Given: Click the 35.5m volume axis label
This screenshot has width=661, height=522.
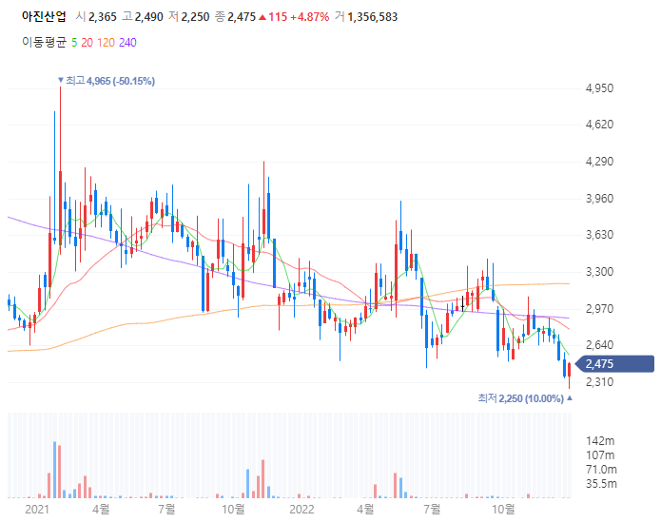Looking at the screenshot, I should coord(602,484).
